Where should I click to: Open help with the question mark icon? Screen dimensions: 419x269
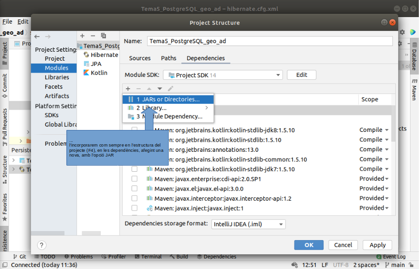(x=42, y=245)
